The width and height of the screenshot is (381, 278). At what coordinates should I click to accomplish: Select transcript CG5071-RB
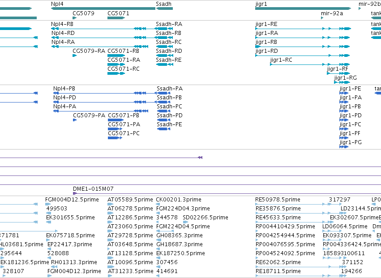point(124,51)
